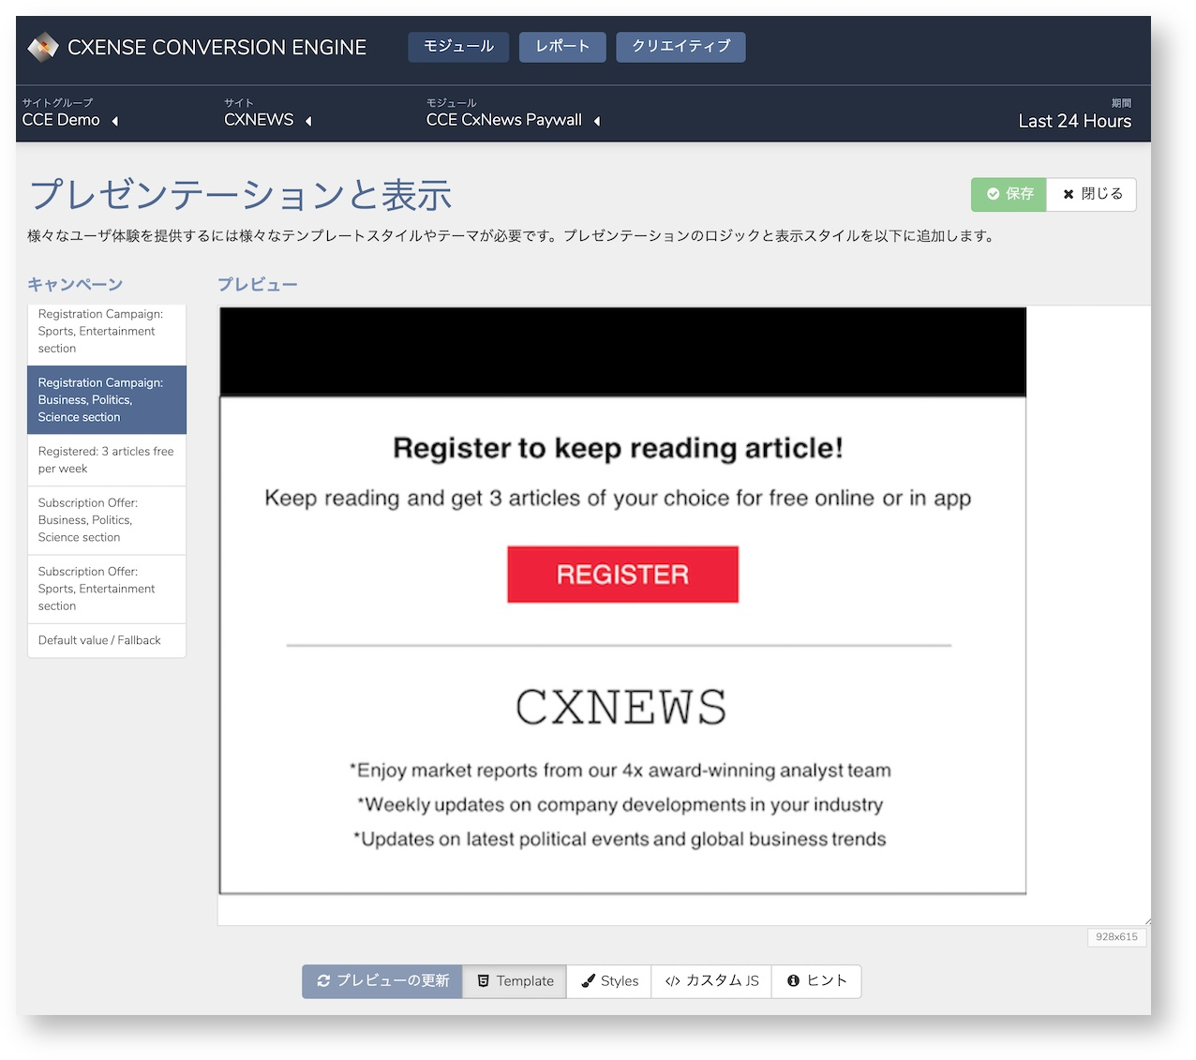Click the info icon on ヒント

(x=793, y=980)
